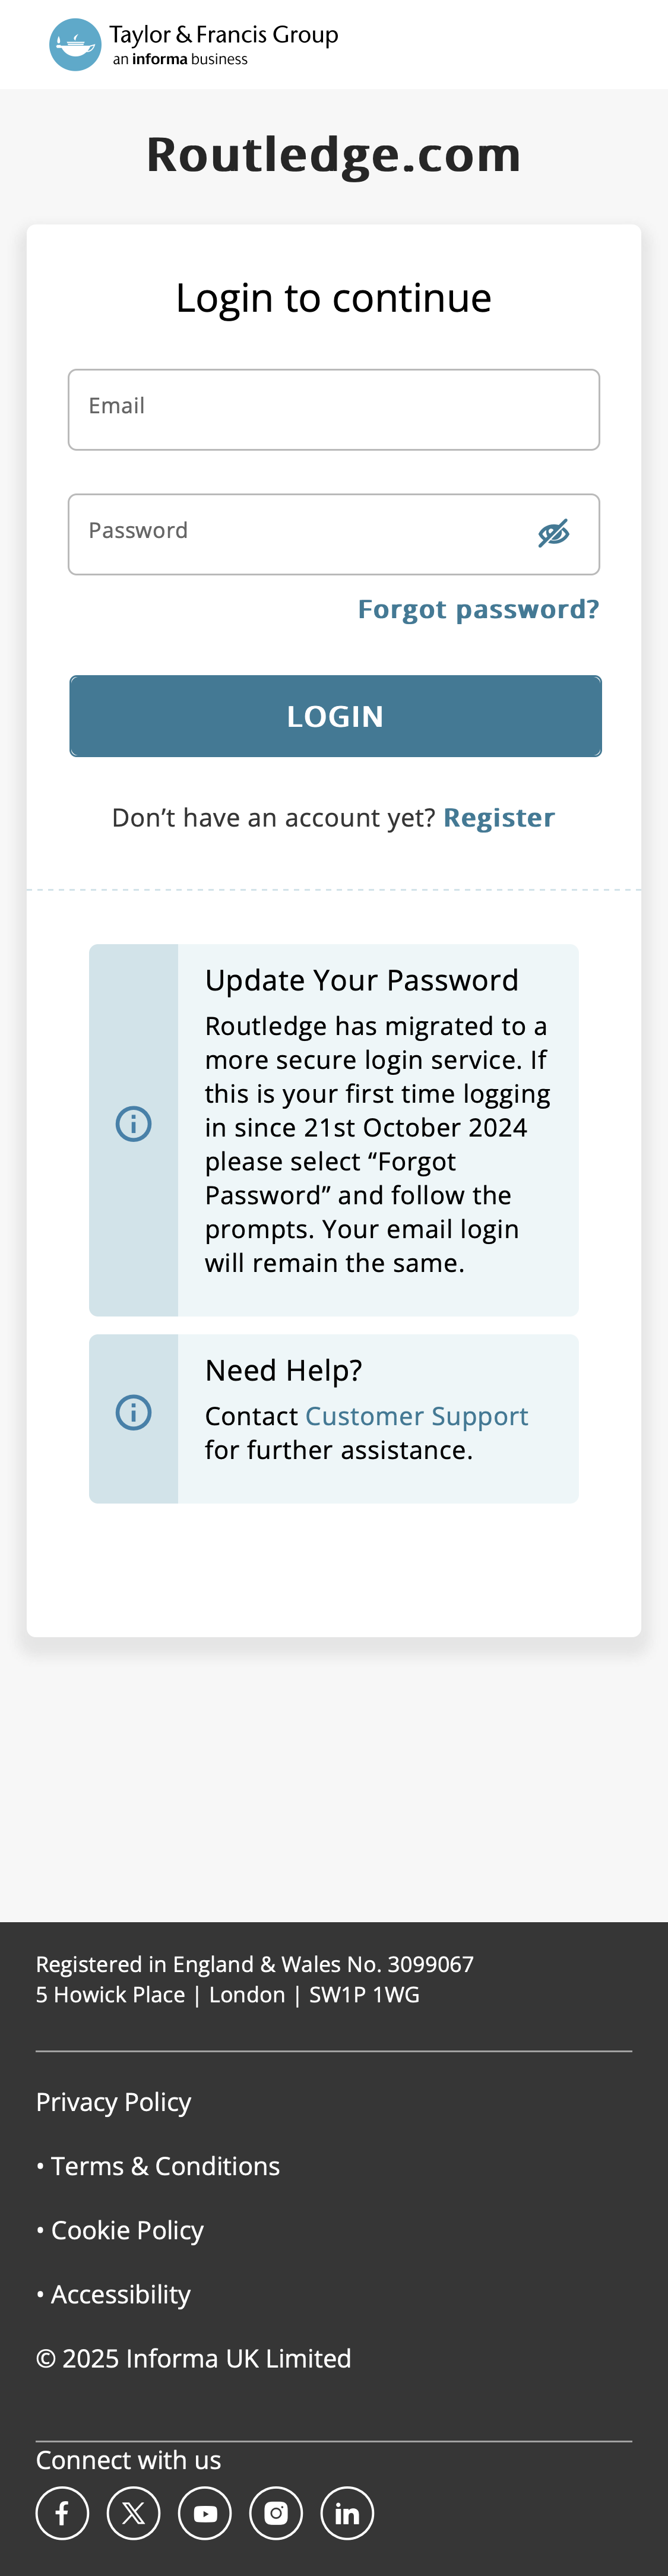The width and height of the screenshot is (668, 2576).
Task: Contact Customer Support via the link
Action: pos(417,1416)
